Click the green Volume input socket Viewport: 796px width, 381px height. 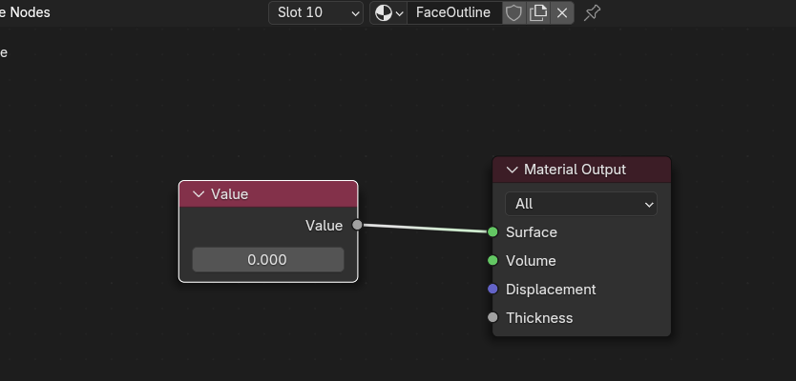[492, 261]
